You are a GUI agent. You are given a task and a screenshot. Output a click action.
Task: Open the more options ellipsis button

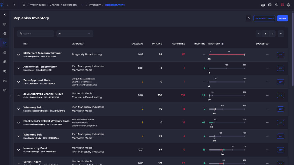click(281, 34)
